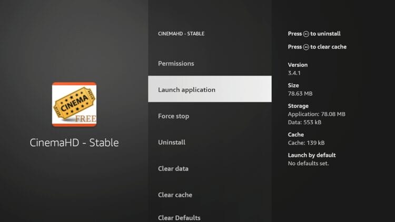
Task: Click the version number 3.4.1
Action: pyautogui.click(x=295, y=73)
